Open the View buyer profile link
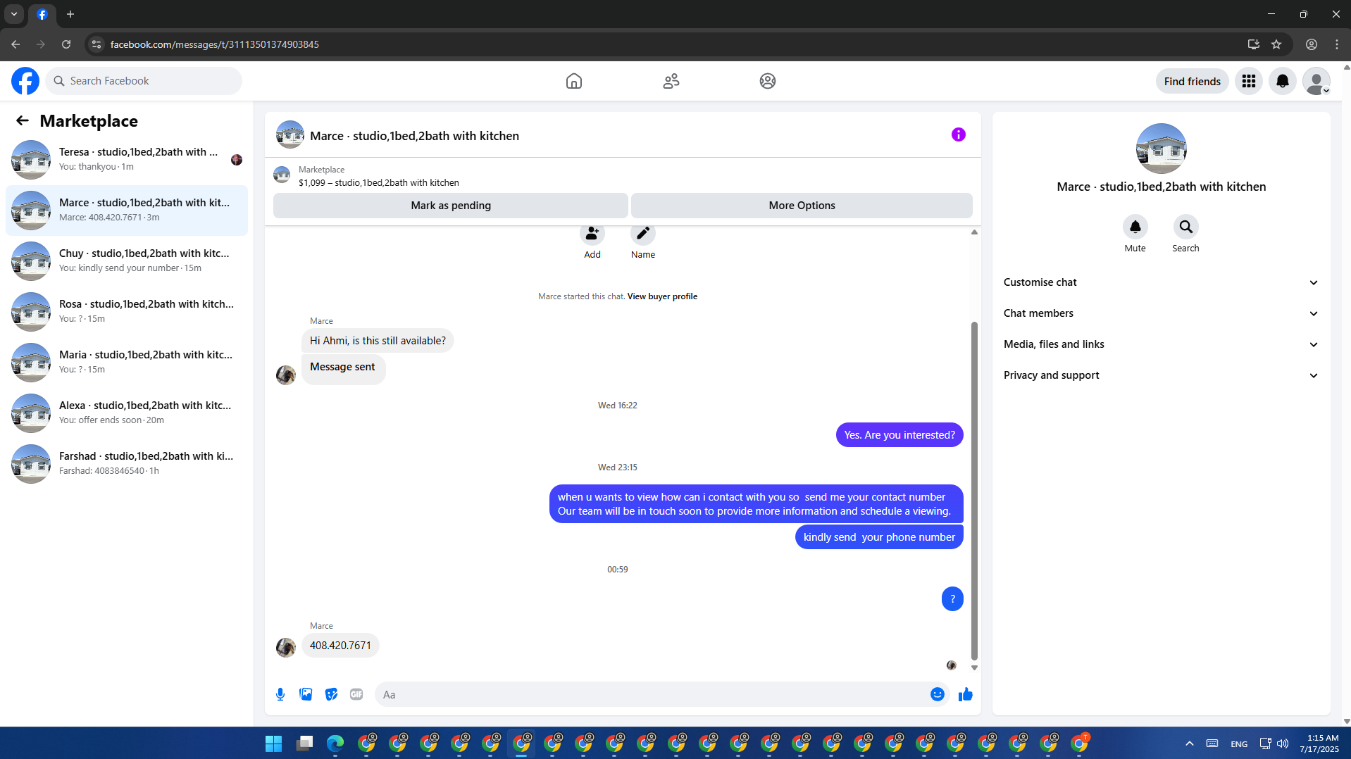Viewport: 1351px width, 759px height. point(662,296)
